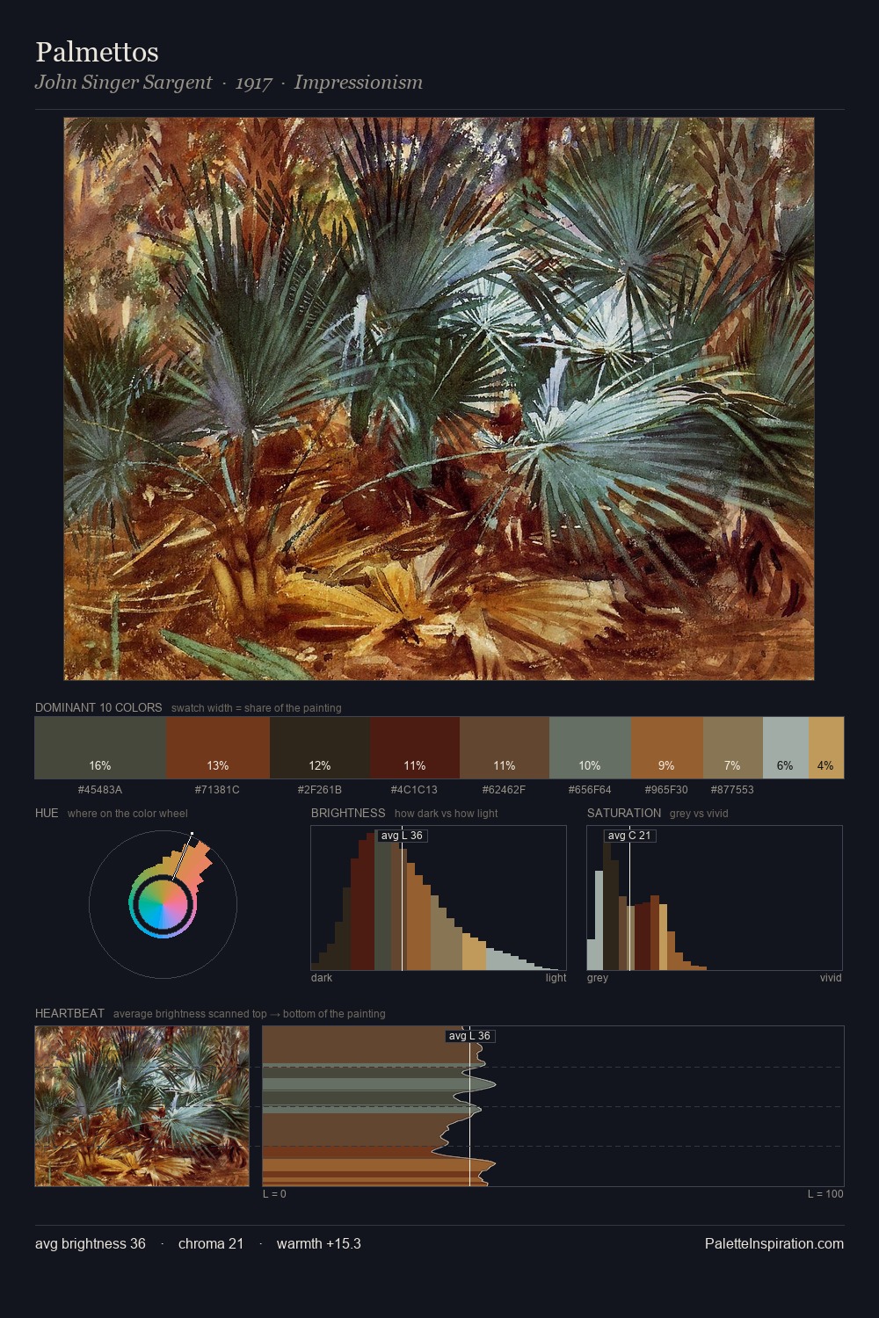
Task: Click the 'L = 100' axis label
Action: [825, 1194]
